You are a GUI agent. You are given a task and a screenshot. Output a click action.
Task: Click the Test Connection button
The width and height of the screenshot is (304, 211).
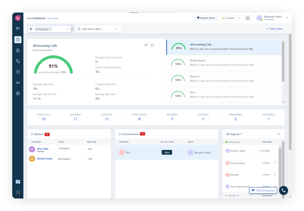(x=263, y=190)
